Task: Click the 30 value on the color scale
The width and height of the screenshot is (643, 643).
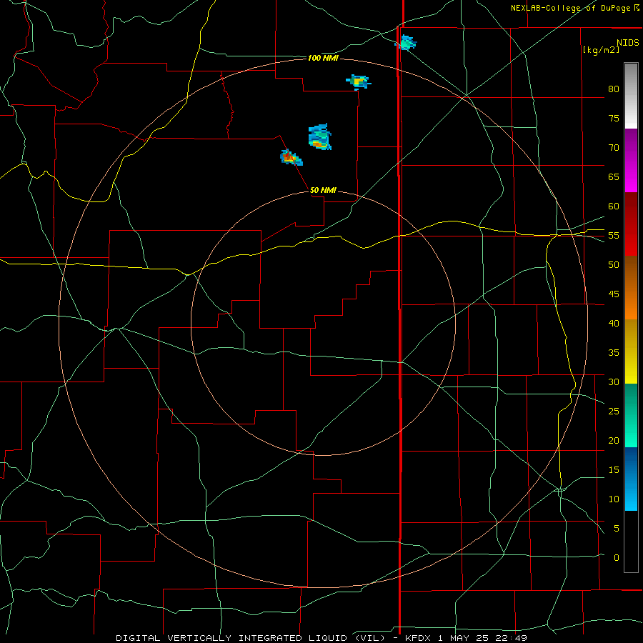Action: 614,382
